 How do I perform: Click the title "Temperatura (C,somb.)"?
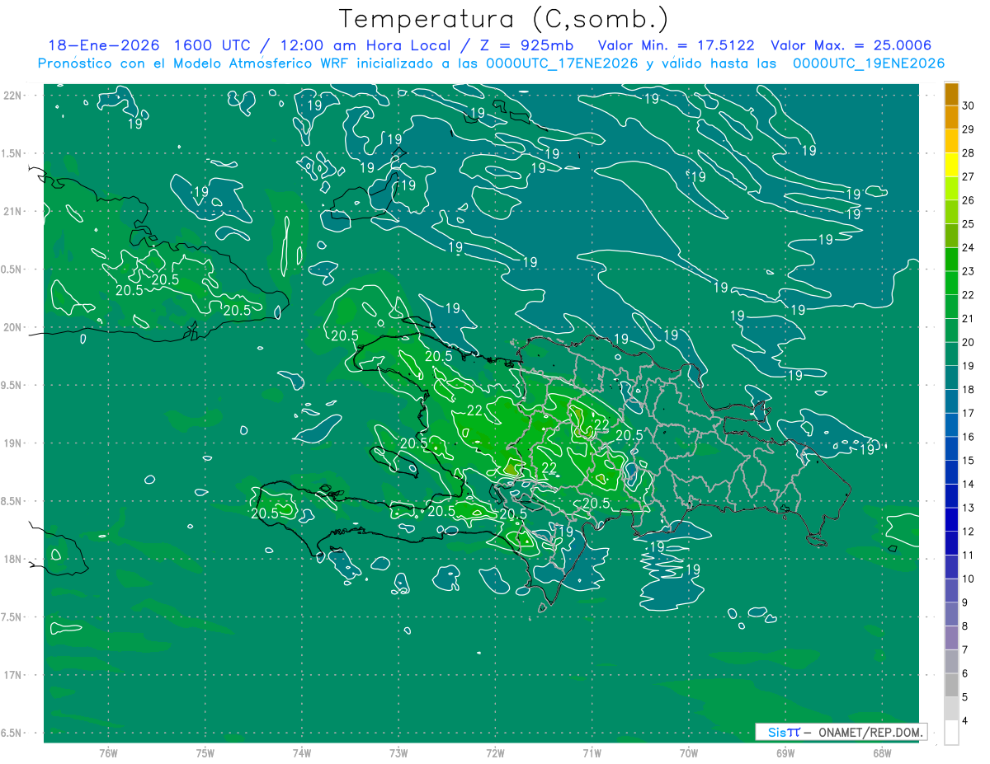click(502, 19)
